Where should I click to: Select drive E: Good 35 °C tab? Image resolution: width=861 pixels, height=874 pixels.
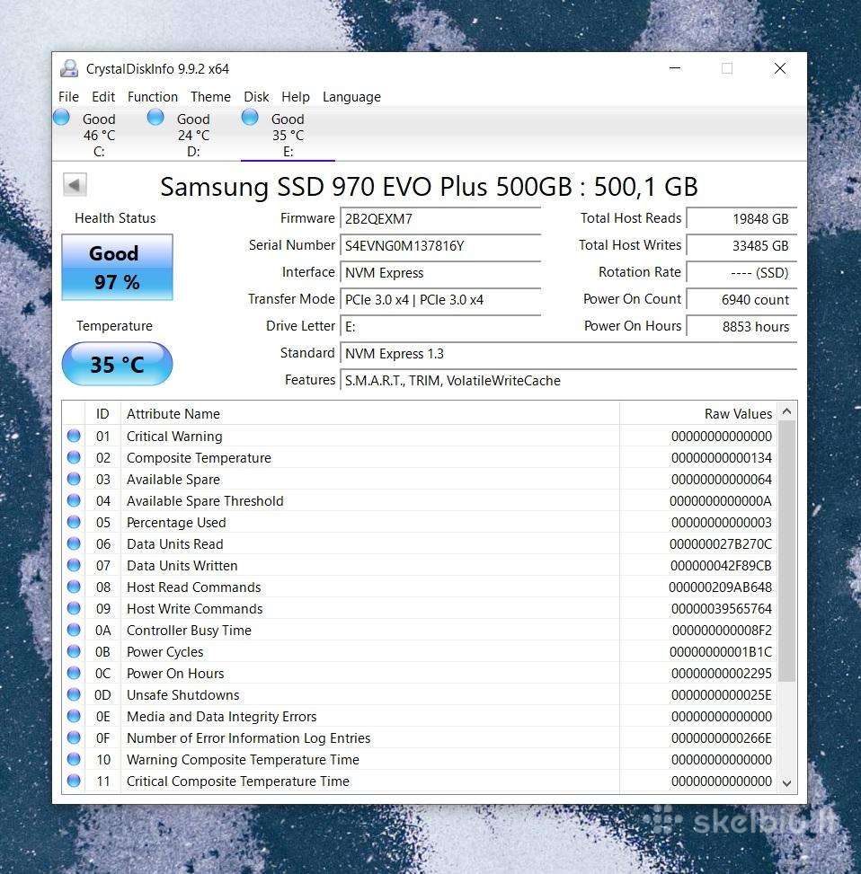(288, 135)
